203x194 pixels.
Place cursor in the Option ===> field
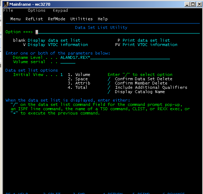tap(118, 32)
